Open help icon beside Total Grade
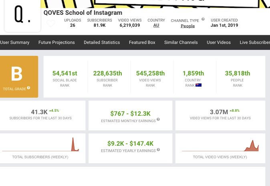Viewport: 270px width, 186px height. click(x=28, y=88)
